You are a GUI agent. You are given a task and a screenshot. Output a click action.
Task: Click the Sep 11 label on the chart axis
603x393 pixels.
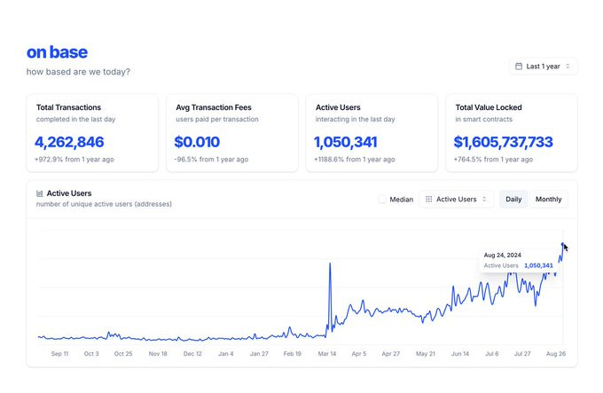(59, 353)
